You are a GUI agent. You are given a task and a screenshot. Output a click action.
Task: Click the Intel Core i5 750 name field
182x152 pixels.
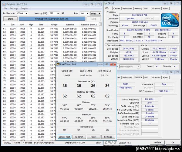coord(140,15)
